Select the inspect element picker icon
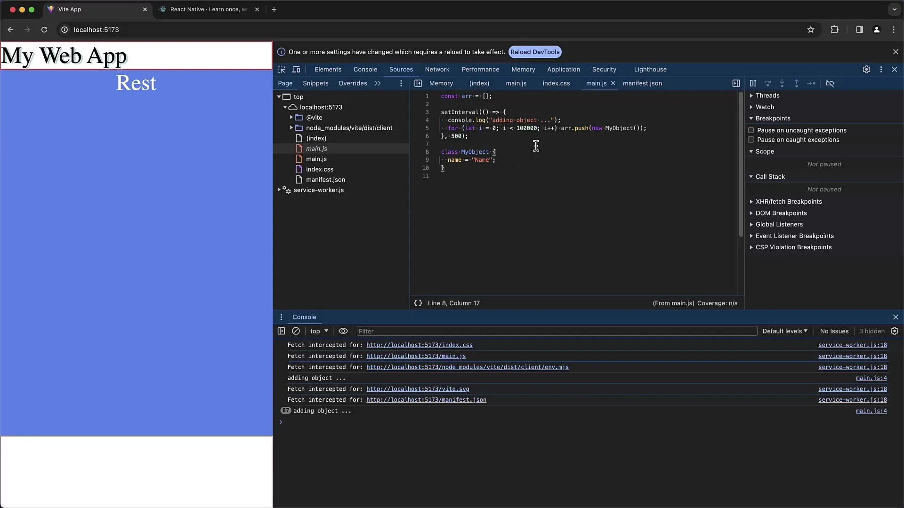 [282, 70]
